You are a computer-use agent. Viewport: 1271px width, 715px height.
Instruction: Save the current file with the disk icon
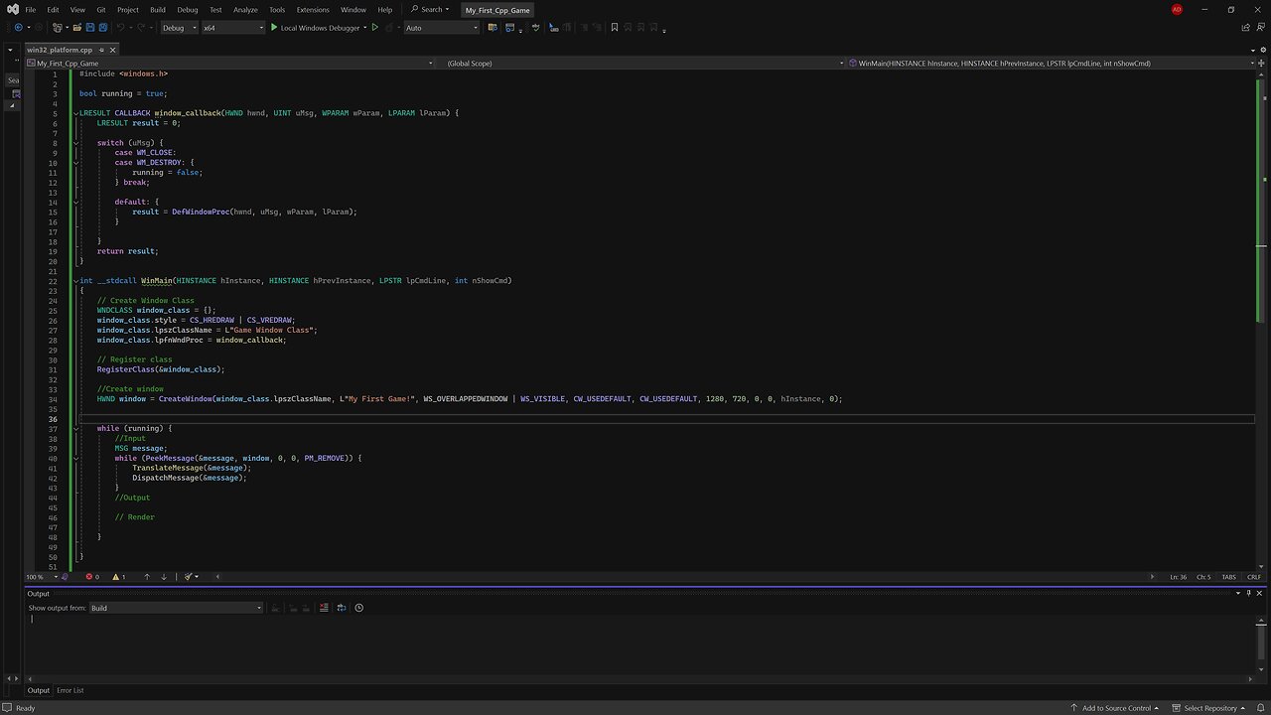pyautogui.click(x=89, y=28)
